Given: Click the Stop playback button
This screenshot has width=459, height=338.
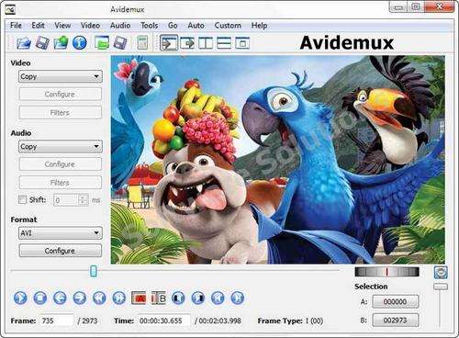Looking at the screenshot, I should (x=40, y=298).
